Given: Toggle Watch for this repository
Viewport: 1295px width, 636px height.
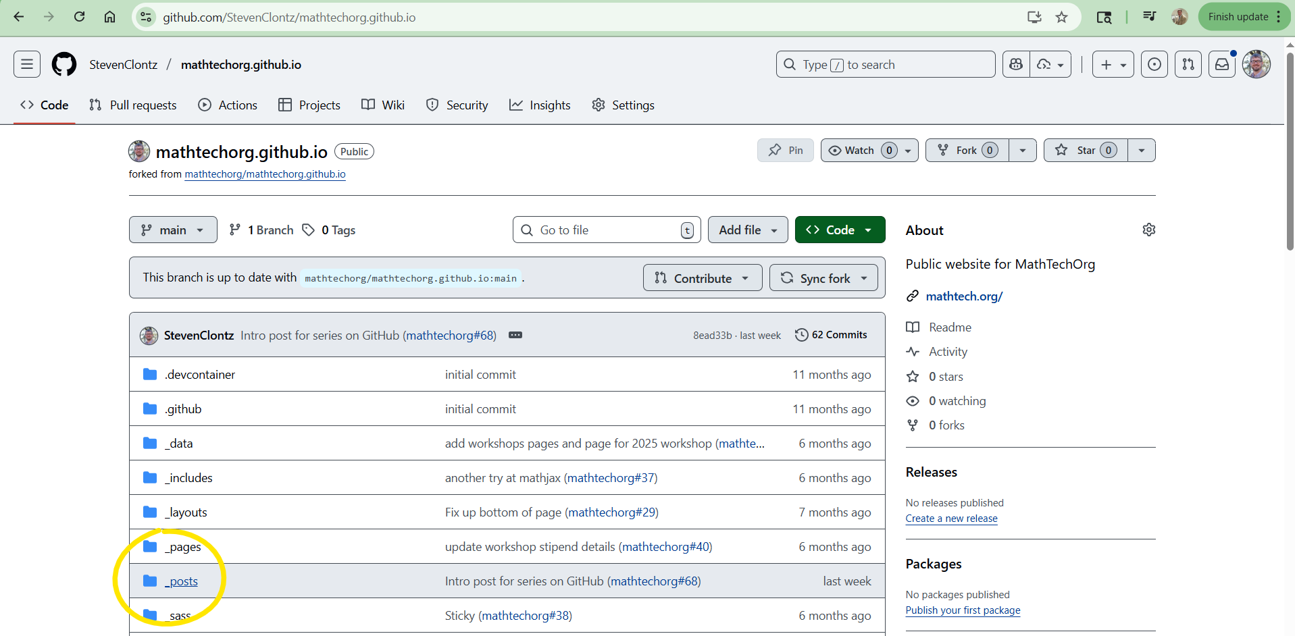Looking at the screenshot, I should click(x=859, y=151).
